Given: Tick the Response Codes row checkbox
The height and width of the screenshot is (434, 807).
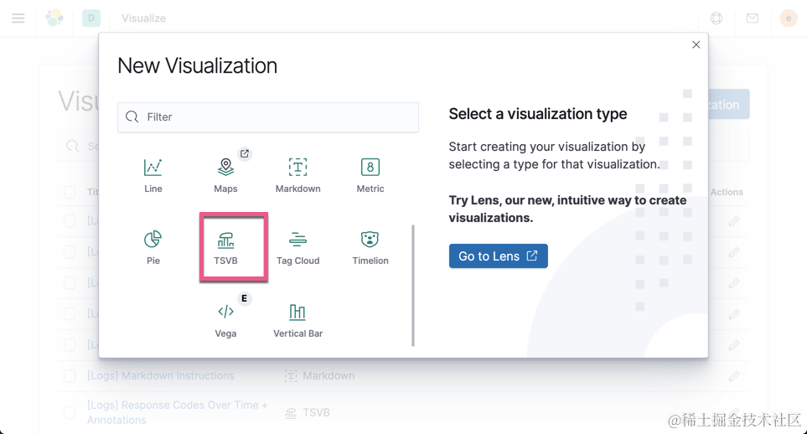Looking at the screenshot, I should [x=70, y=412].
